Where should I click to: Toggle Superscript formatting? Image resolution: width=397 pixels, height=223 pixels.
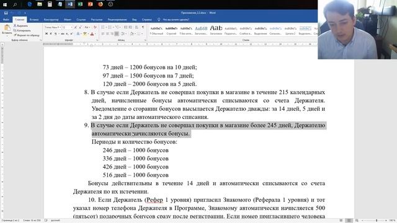click(71, 33)
